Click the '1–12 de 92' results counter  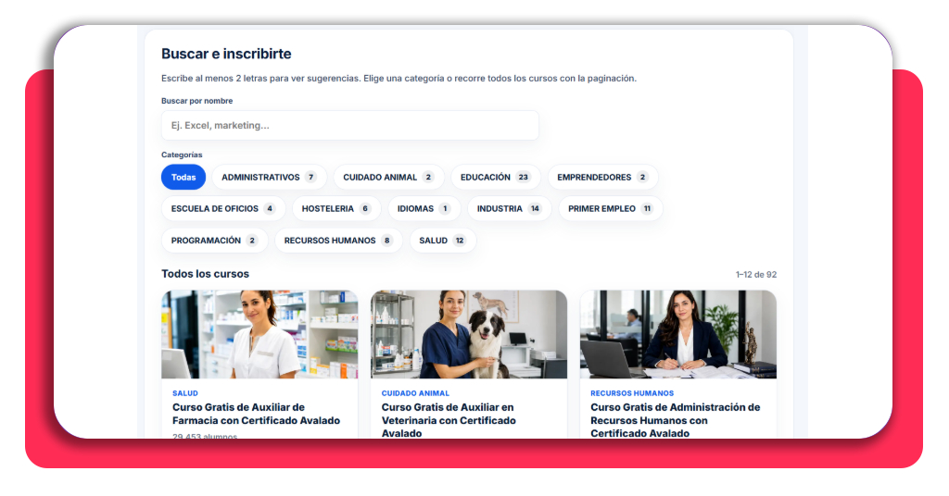point(756,274)
